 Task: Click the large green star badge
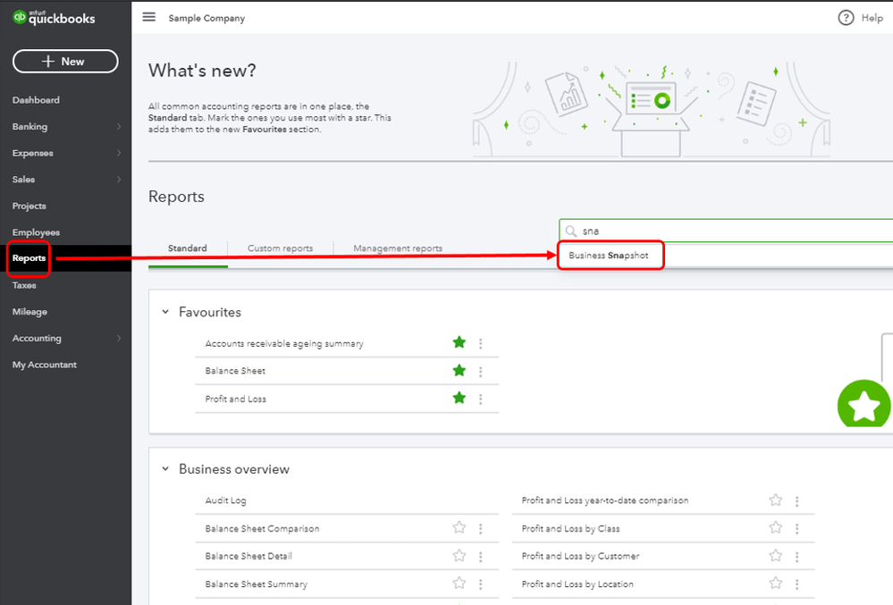(864, 406)
